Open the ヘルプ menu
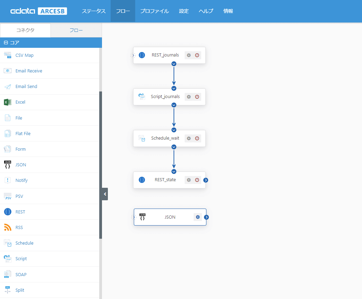Viewport: 362px width, 299px height. click(206, 11)
